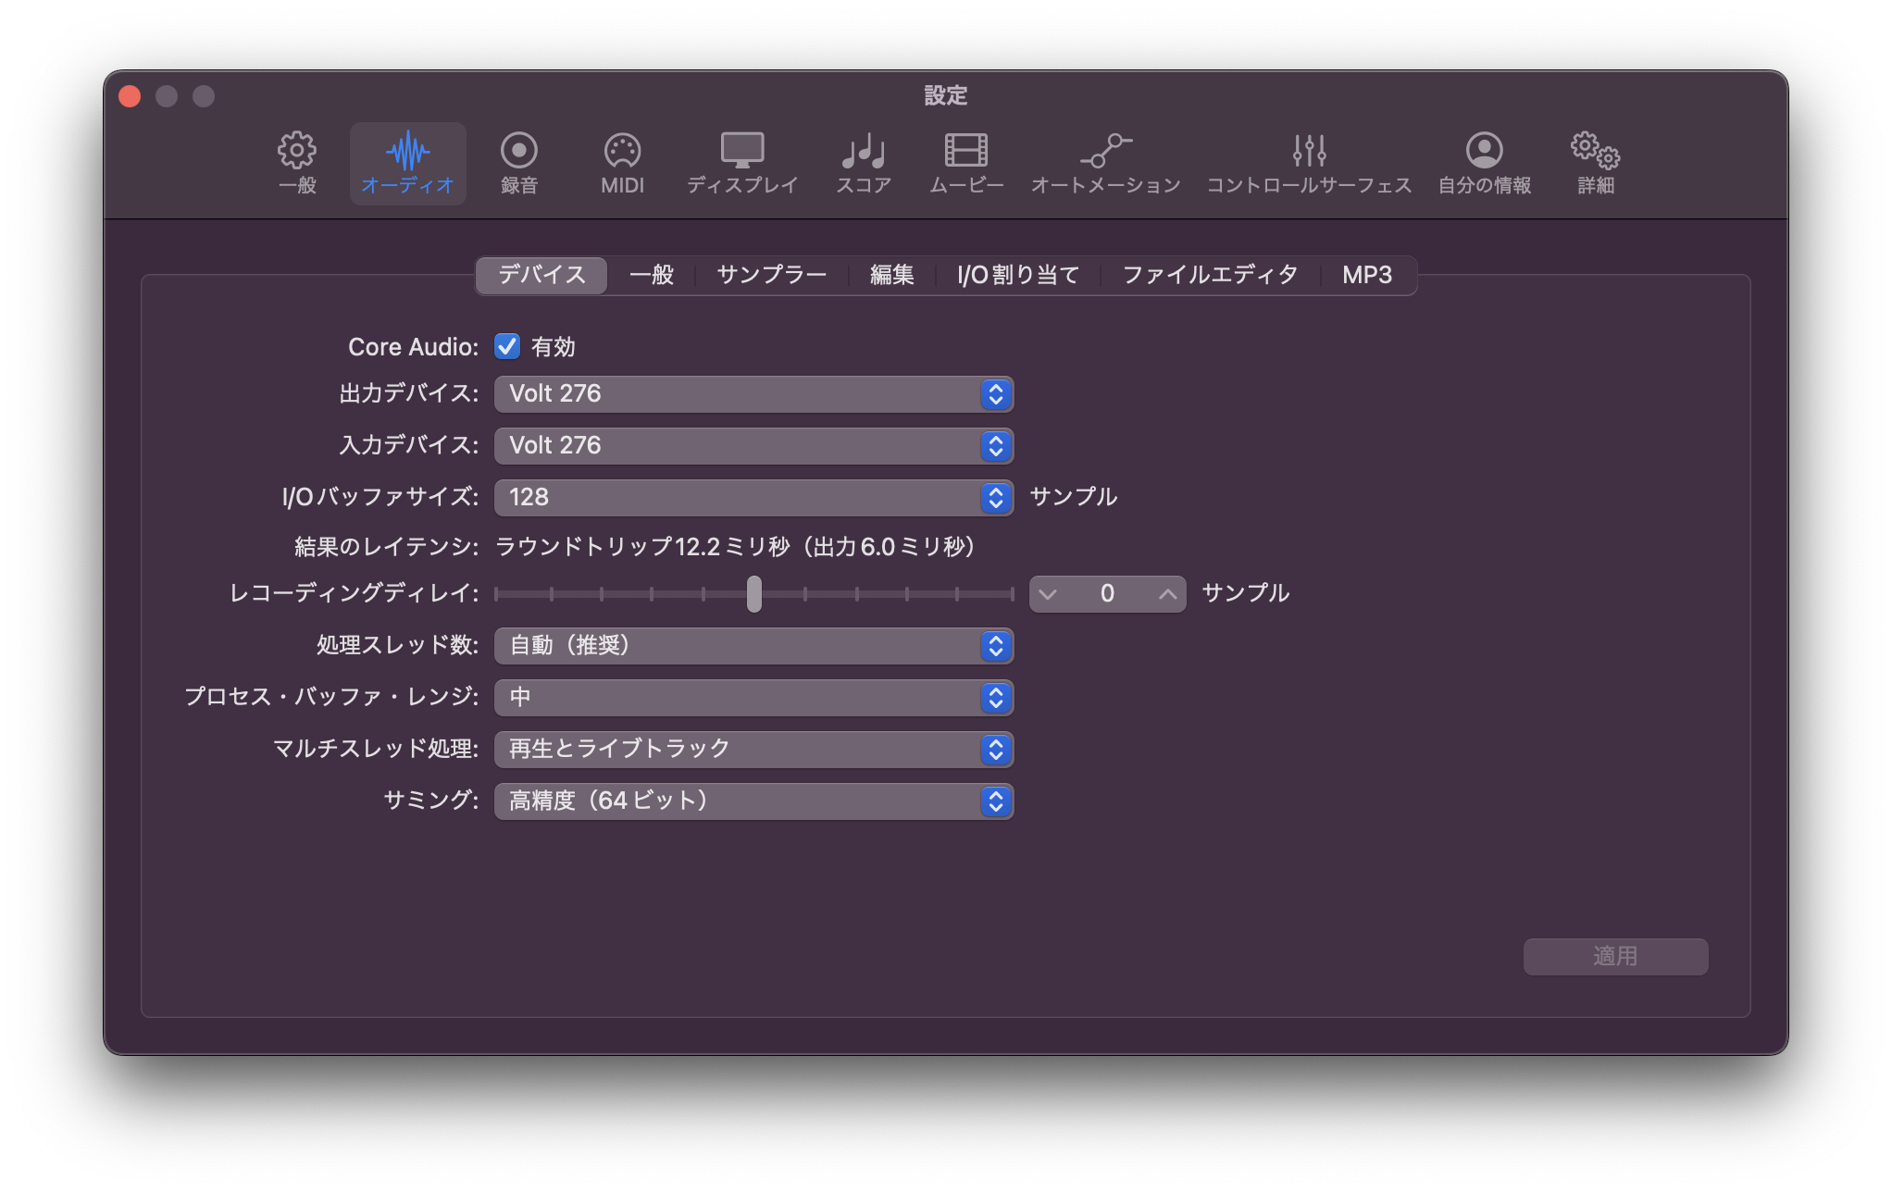Open the 録音 (Recording) settings pane
This screenshot has width=1892, height=1192.
coord(518,162)
